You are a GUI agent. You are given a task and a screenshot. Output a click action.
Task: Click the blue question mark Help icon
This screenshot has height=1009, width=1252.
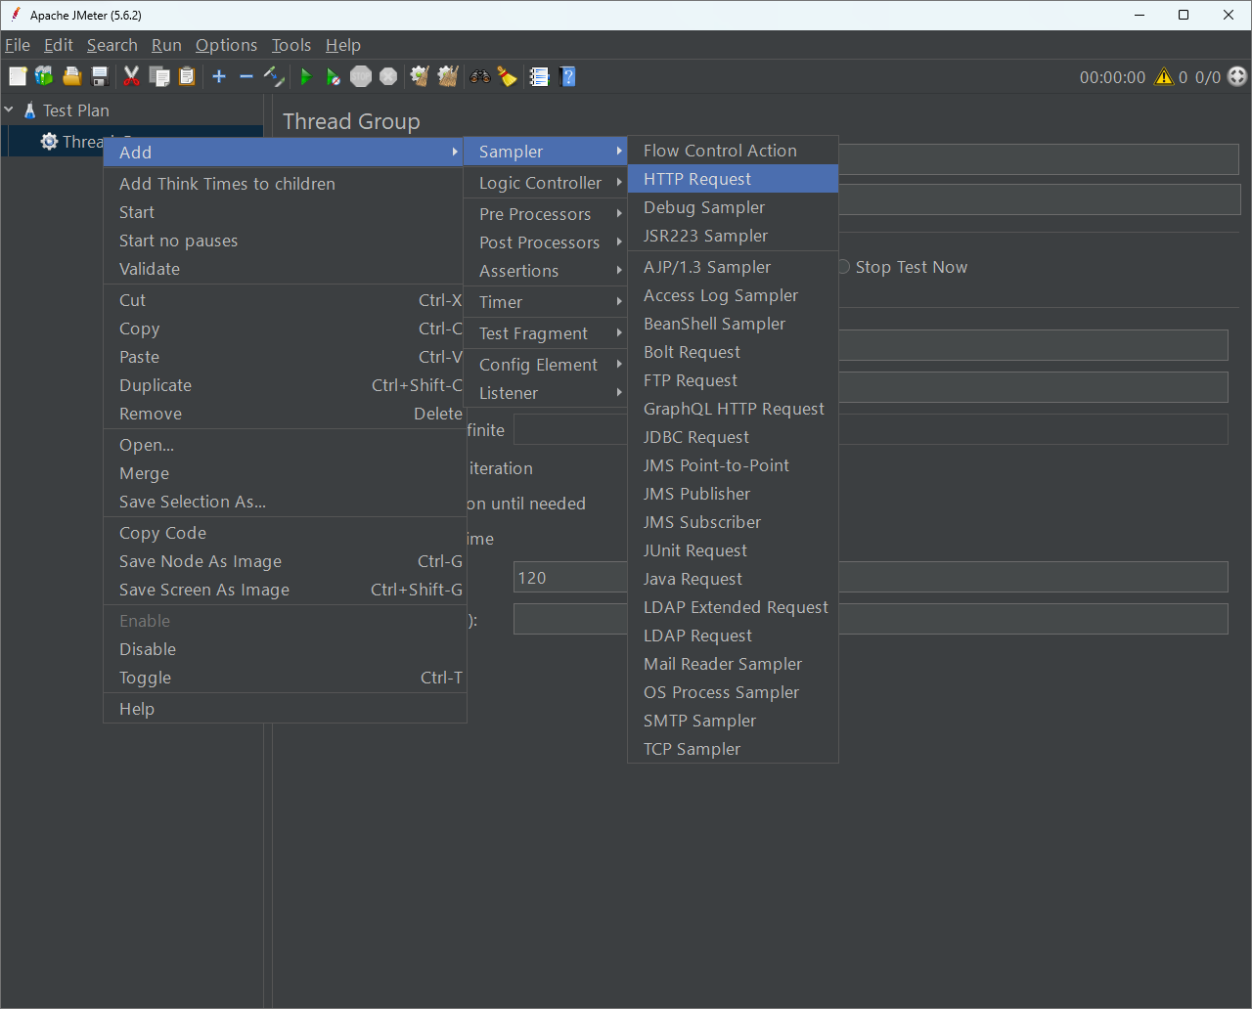click(567, 77)
